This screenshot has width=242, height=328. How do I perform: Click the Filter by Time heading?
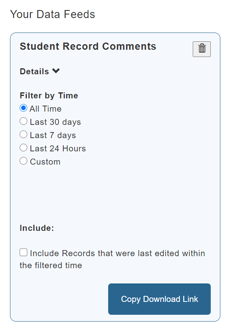[x=49, y=96]
